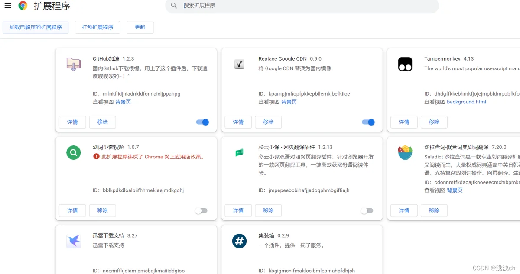This screenshot has width=520, height=274.
Task: Click 迅雷下载支持 ID ncennffkjdiamlpmcbajkmaiiiddgioo
Action: click(139, 271)
